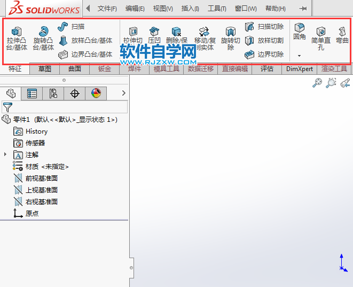
Task: Open the 工具(T) Tools menu
Action: (217, 9)
